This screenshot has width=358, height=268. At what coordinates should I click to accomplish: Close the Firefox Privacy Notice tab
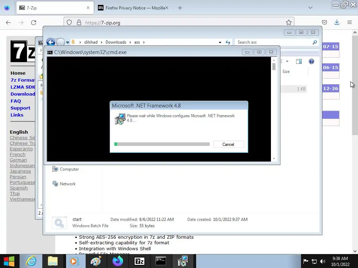tap(167, 8)
